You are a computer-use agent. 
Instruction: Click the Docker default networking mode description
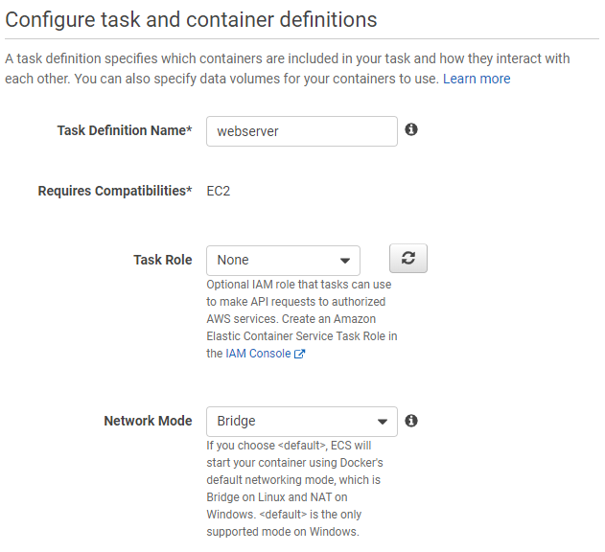pyautogui.click(x=294, y=489)
